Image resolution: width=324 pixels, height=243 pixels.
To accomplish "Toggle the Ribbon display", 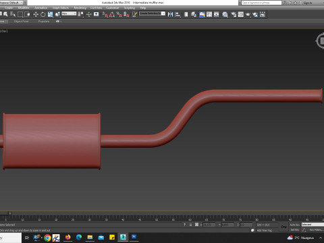I will pyautogui.click(x=202, y=14).
